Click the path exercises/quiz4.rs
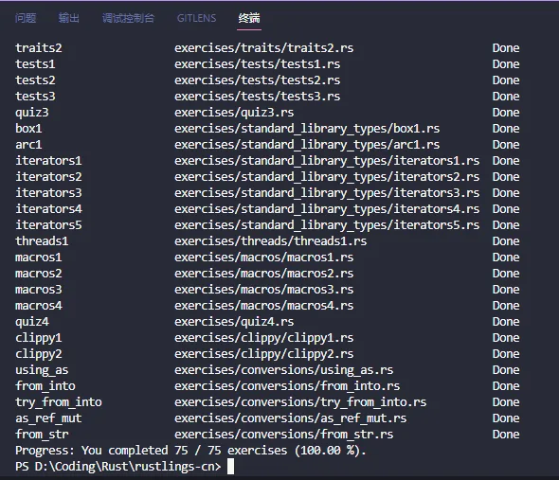Viewport: 559px width, 480px height. [x=234, y=322]
